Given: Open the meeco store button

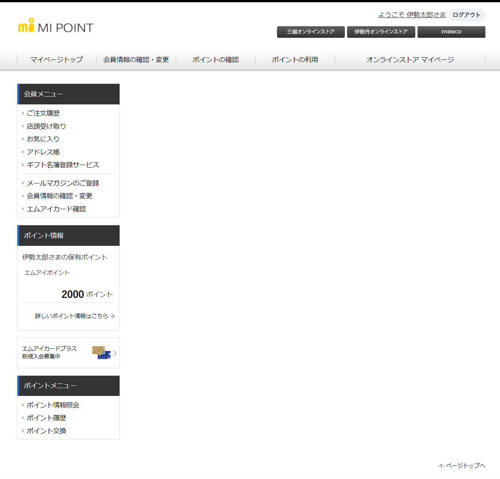Looking at the screenshot, I should [451, 32].
